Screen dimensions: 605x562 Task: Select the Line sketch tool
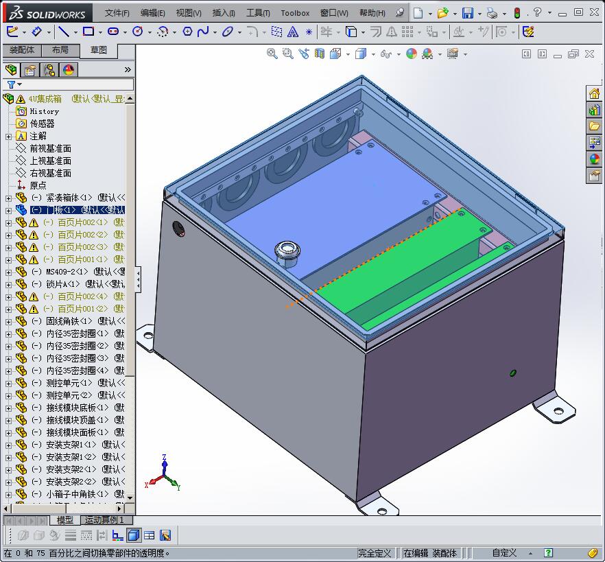(64, 32)
